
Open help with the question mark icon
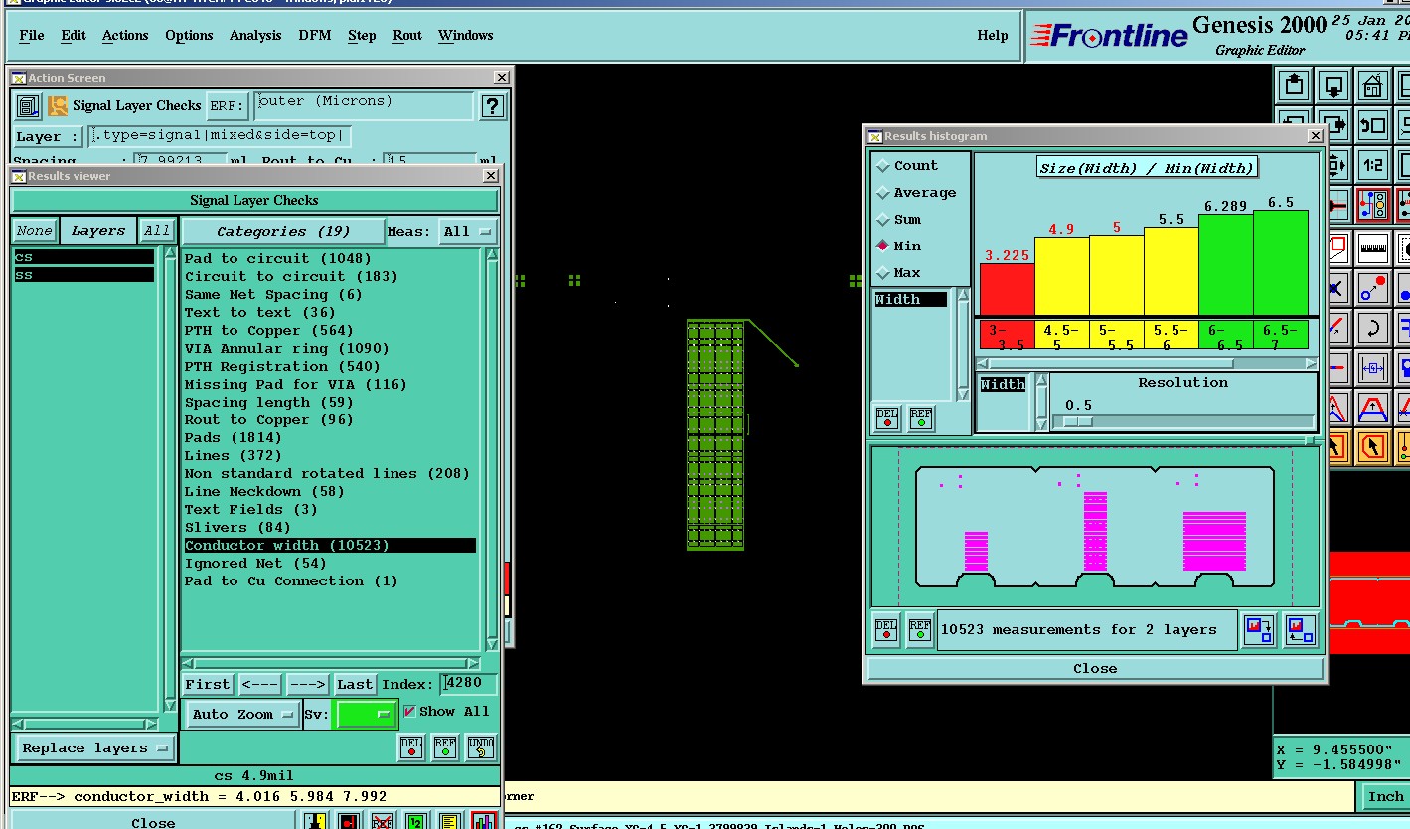[x=492, y=106]
